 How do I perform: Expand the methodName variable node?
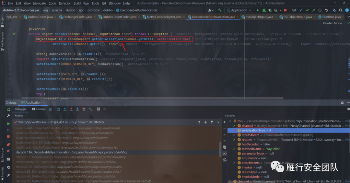click(234, 149)
